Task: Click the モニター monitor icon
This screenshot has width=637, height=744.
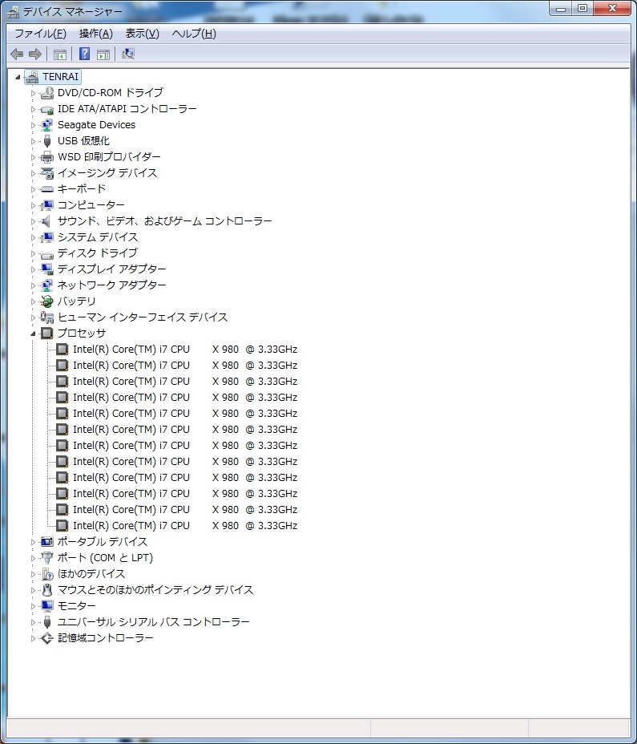Action: [47, 606]
